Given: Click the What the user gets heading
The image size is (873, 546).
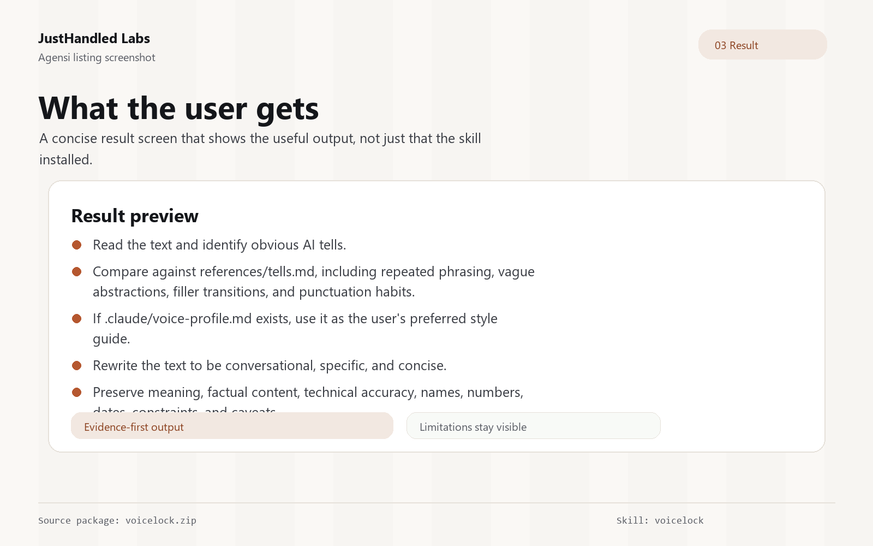Looking at the screenshot, I should 178,108.
